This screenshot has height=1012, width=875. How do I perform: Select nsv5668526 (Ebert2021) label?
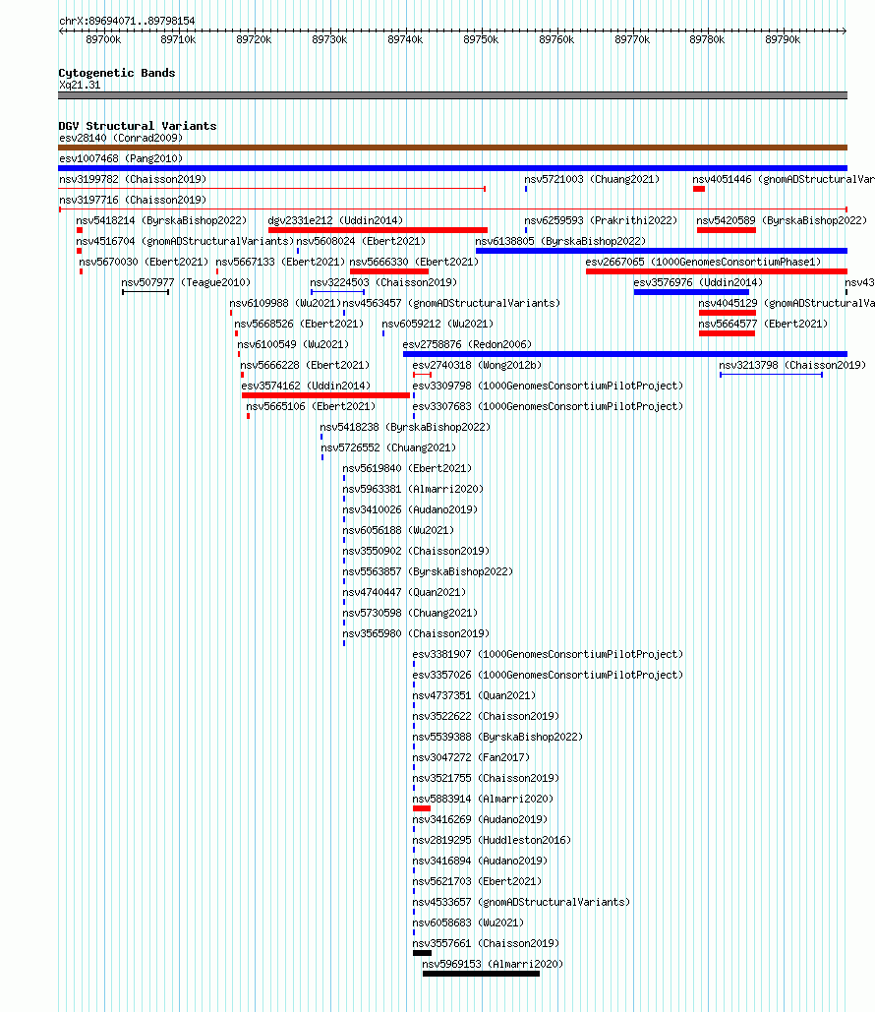click(299, 324)
